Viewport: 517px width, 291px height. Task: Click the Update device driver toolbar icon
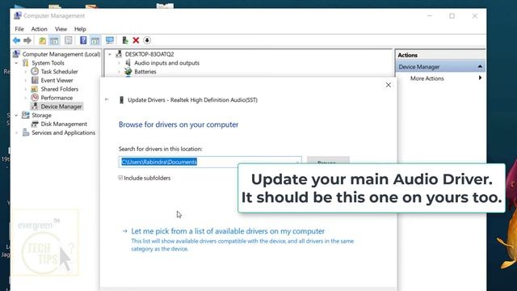(x=125, y=40)
